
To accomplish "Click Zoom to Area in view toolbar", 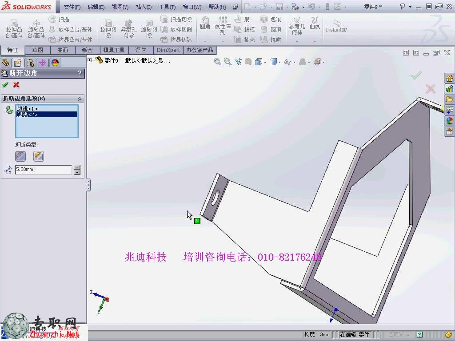I will tap(228, 62).
